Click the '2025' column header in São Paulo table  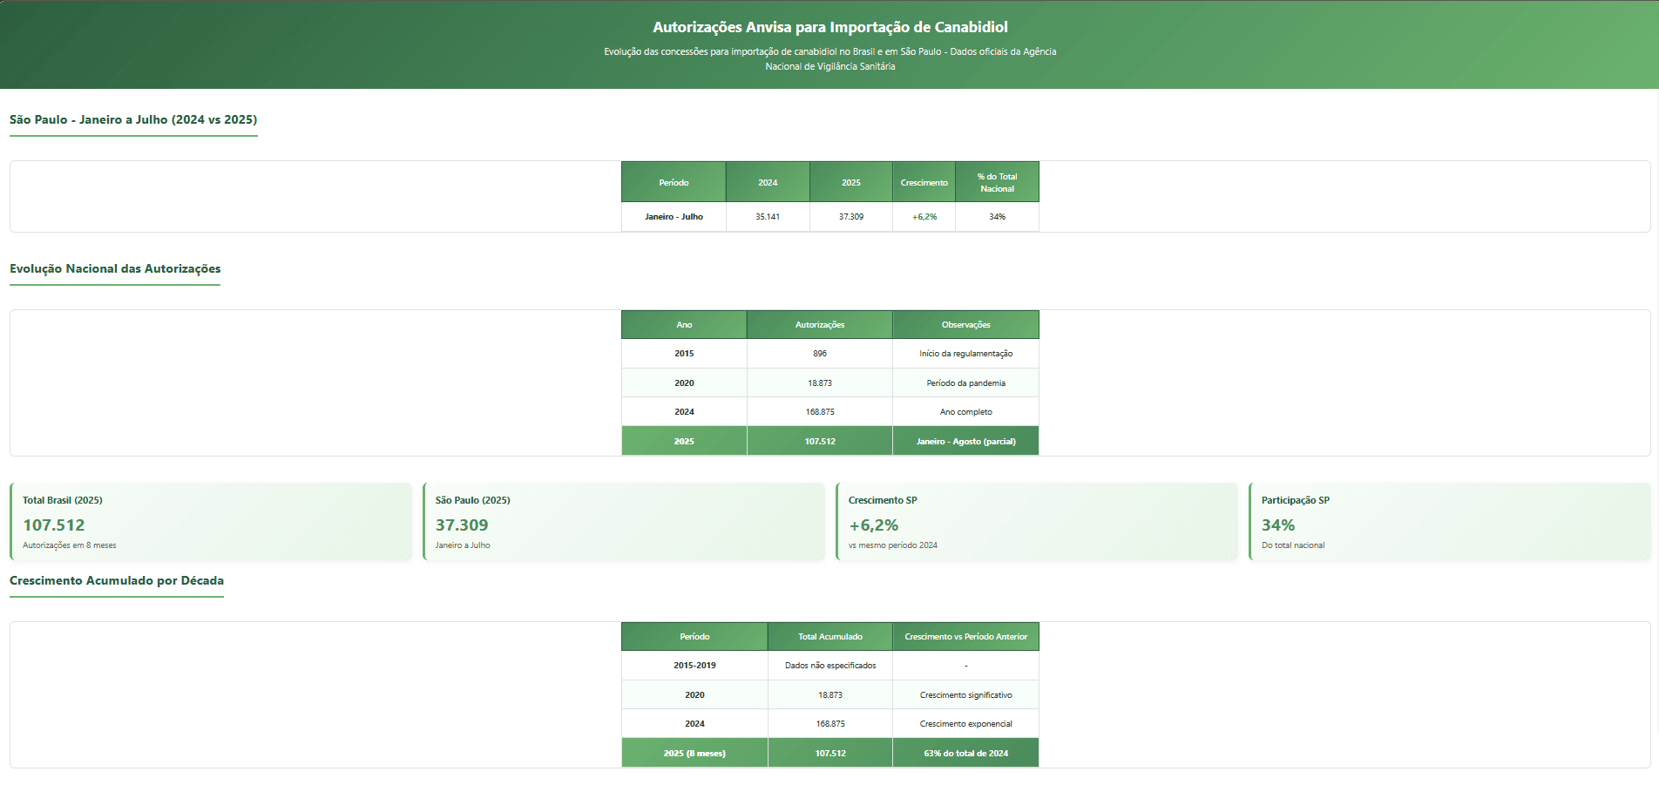click(x=851, y=182)
